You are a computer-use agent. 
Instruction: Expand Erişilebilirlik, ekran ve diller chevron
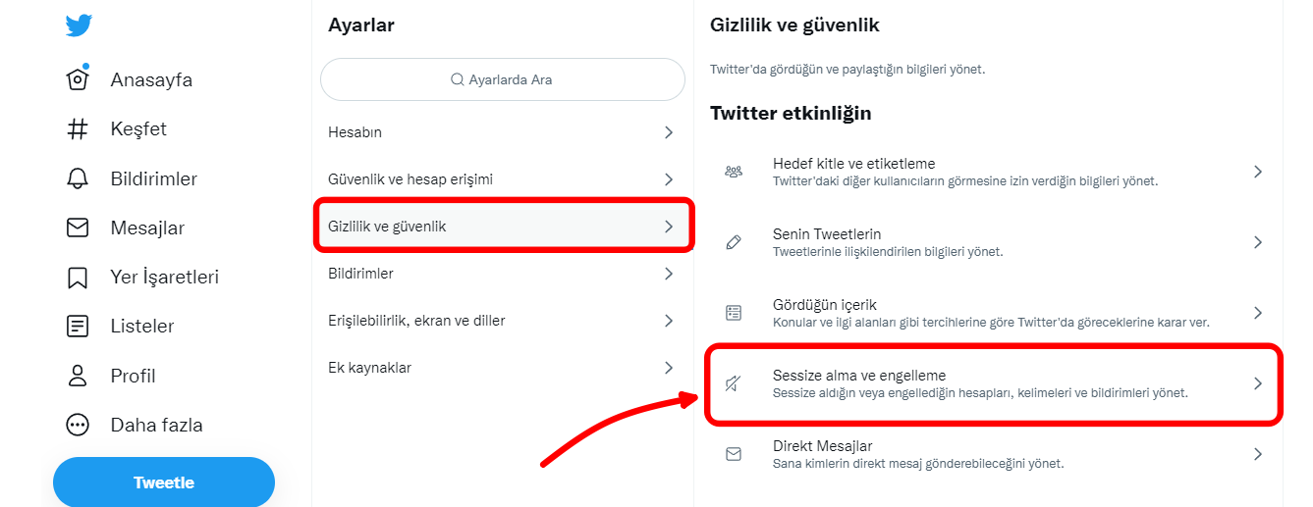click(668, 321)
